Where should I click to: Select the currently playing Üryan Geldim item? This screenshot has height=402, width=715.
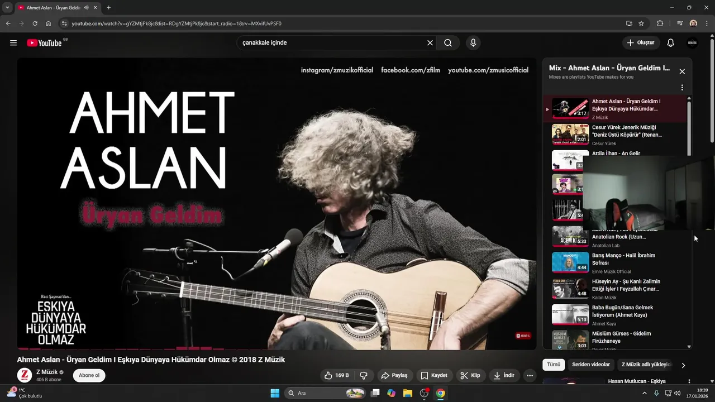click(x=614, y=108)
